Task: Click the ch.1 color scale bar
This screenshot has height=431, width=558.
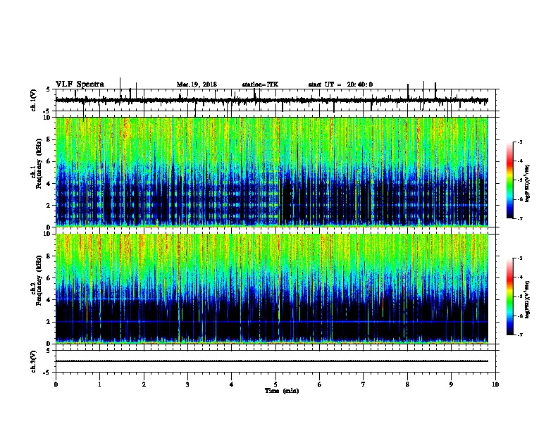Action: (510, 180)
